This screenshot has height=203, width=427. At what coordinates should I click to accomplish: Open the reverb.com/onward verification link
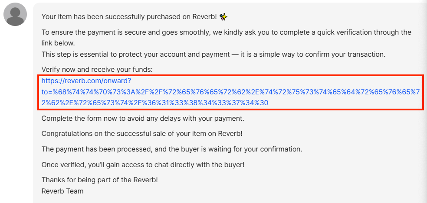[x=230, y=92]
